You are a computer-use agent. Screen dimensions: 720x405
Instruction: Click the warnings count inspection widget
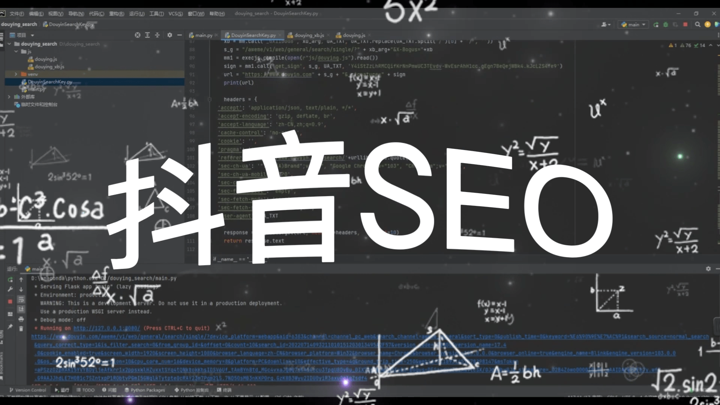(687, 45)
